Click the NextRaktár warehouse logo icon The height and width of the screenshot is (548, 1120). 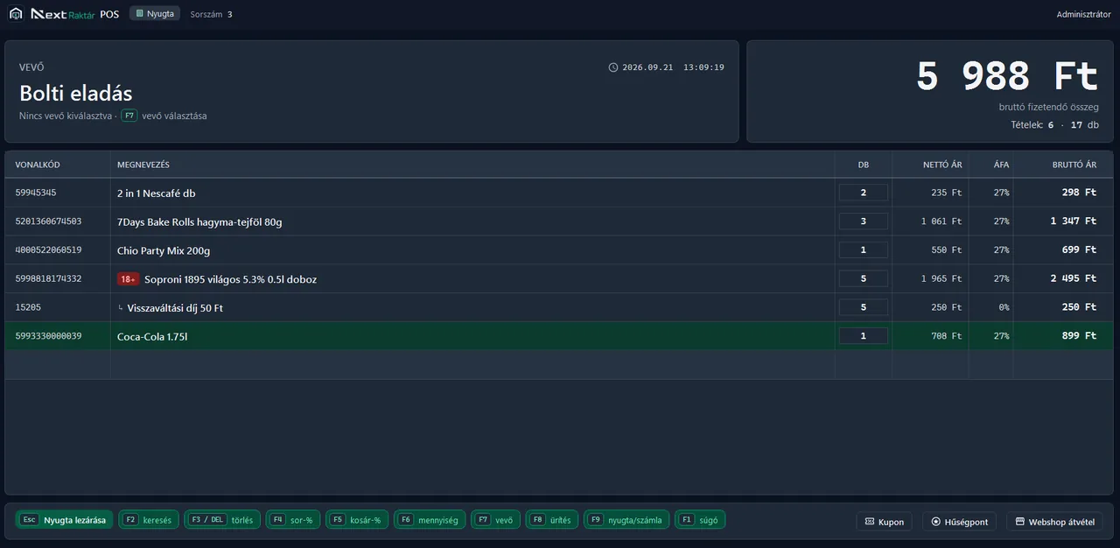coord(16,14)
